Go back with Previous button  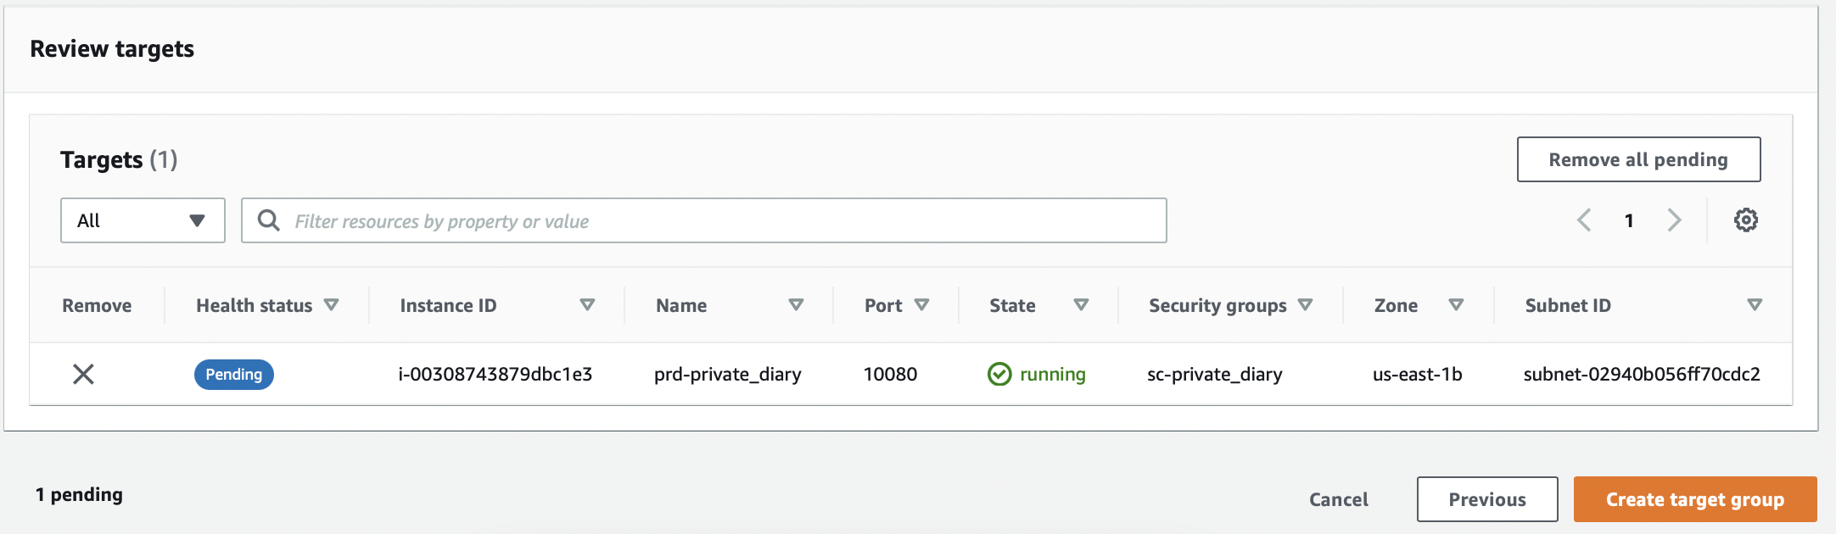pyautogui.click(x=1486, y=499)
